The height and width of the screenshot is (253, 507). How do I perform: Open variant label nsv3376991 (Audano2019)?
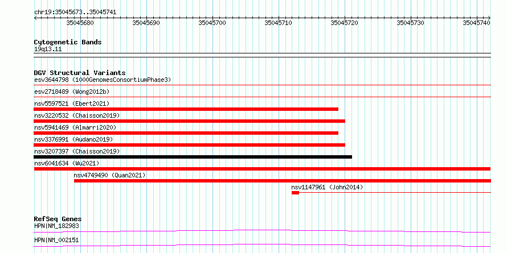click(73, 139)
